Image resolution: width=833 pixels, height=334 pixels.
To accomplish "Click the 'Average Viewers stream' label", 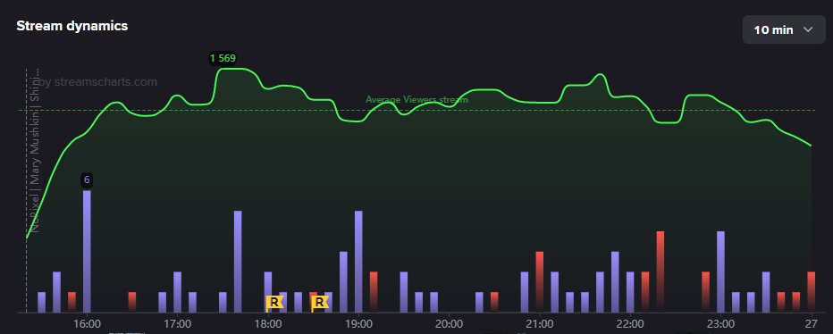I will click(x=416, y=99).
